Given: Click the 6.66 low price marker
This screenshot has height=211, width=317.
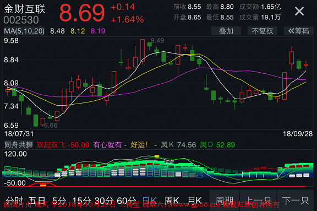Looking at the screenshot, I should (x=51, y=126).
